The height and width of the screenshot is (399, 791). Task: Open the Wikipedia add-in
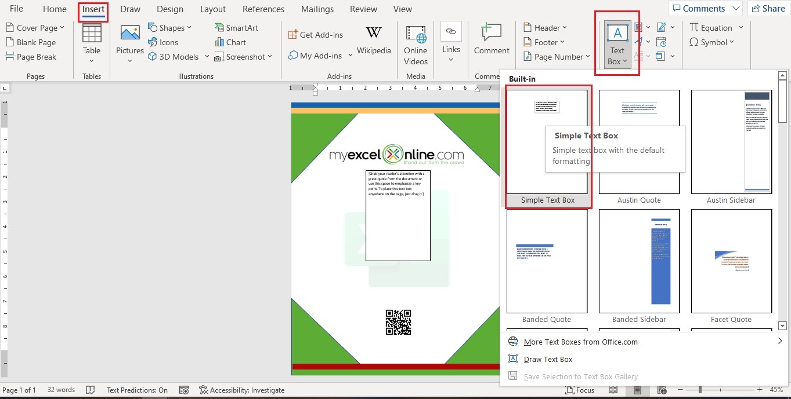pyautogui.click(x=374, y=39)
